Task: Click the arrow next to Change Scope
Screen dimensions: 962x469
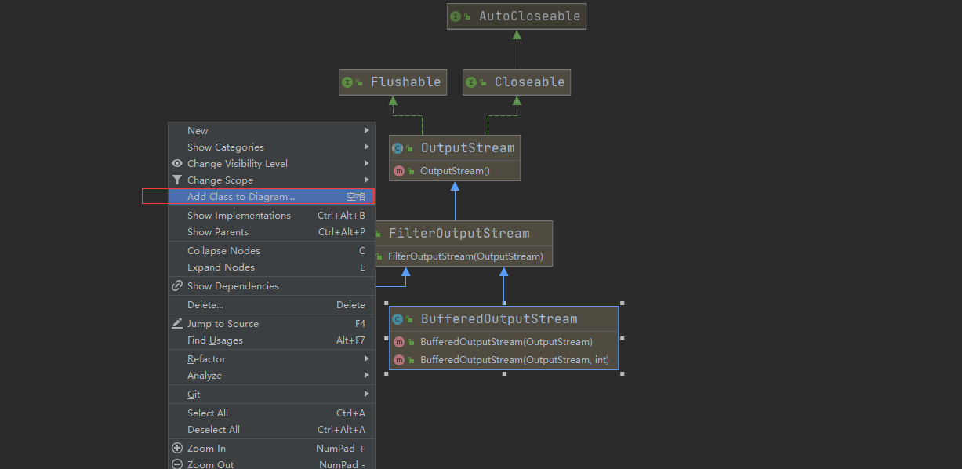Action: coord(366,180)
